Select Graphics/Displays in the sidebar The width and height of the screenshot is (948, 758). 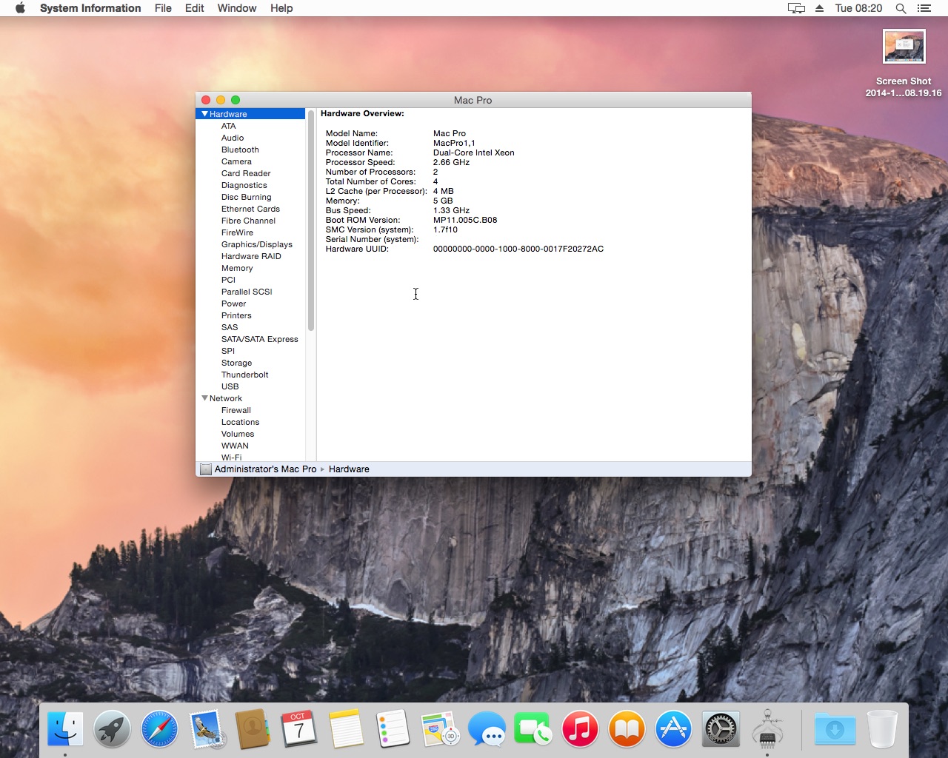tap(257, 244)
